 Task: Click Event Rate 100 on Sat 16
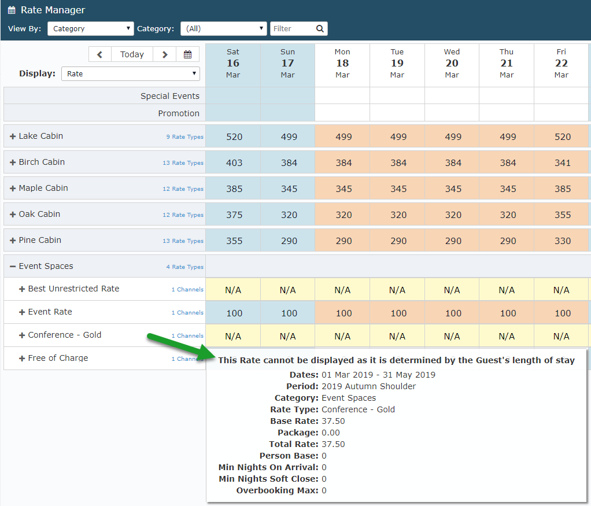click(x=233, y=313)
